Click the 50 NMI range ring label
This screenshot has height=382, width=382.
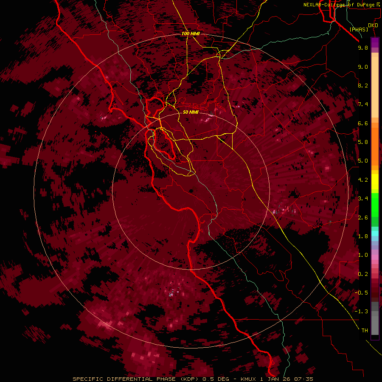(x=191, y=112)
